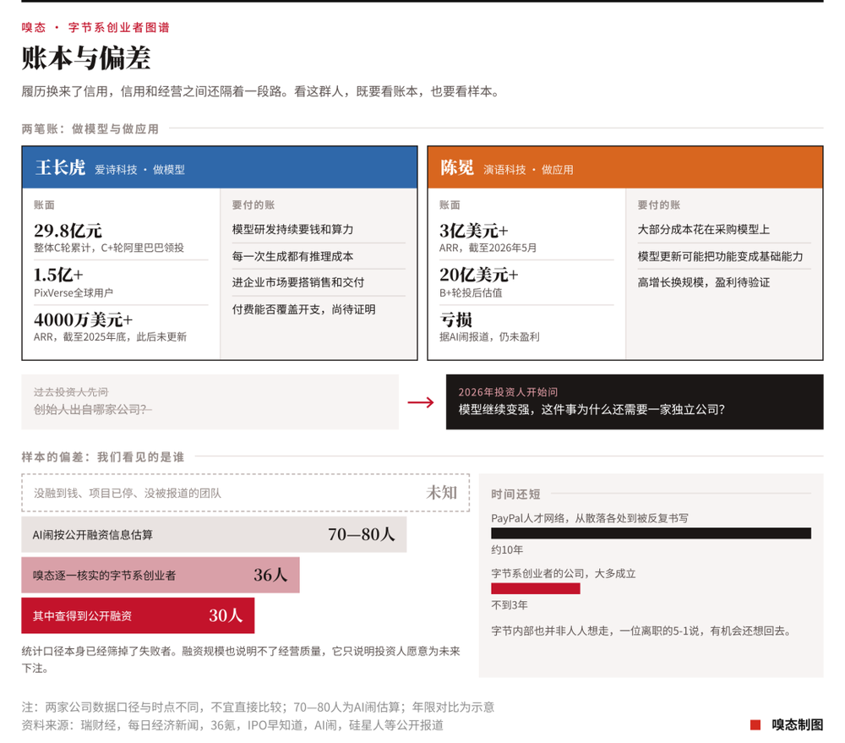Select the figure 4000万美元+
The image size is (845, 743).
(83, 320)
